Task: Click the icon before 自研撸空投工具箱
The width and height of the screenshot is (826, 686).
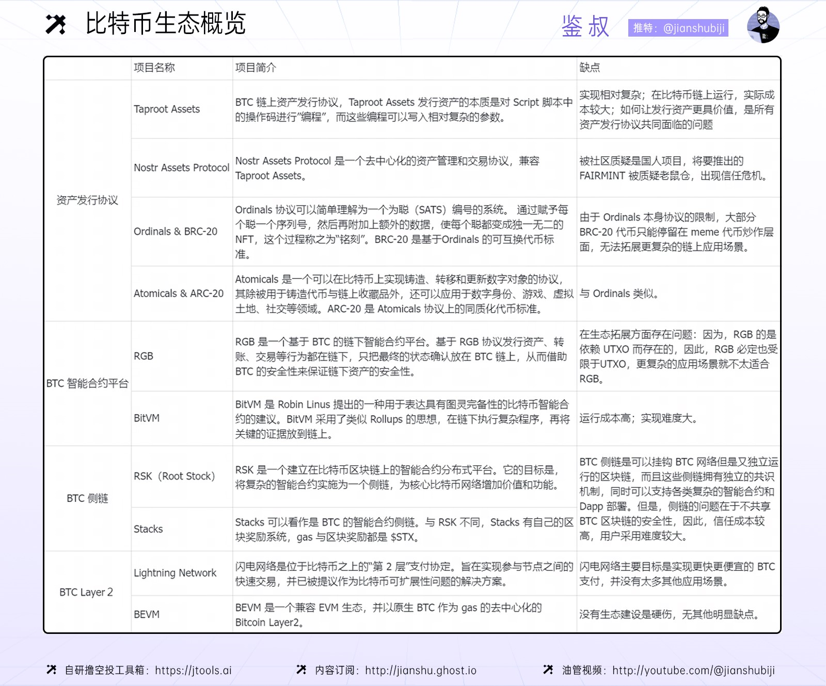Action: (51, 669)
